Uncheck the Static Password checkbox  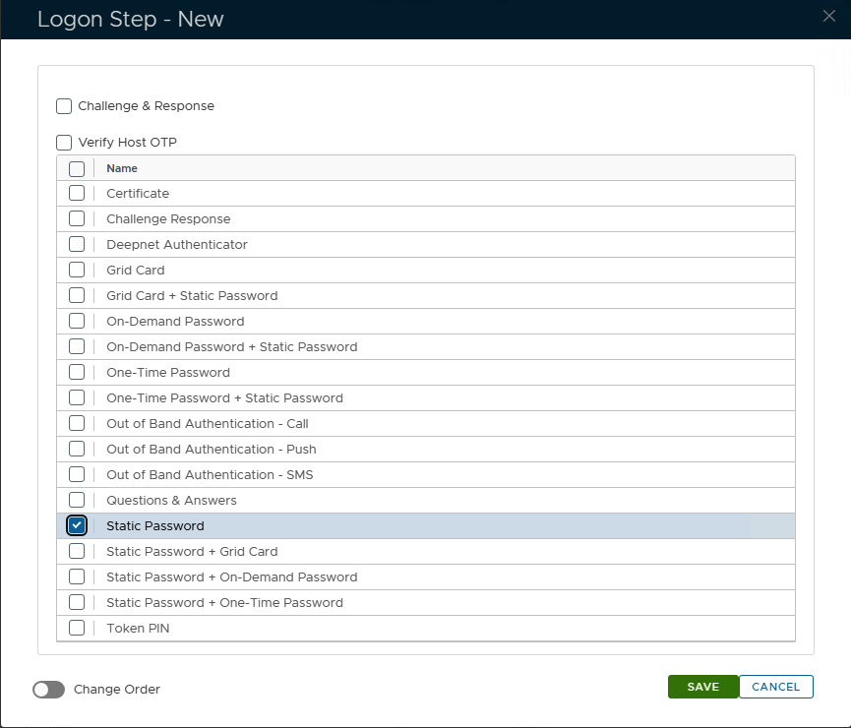[77, 526]
